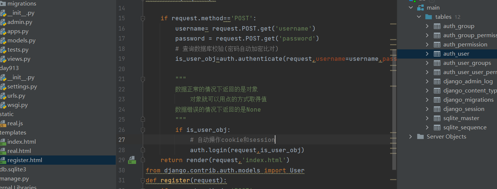Screen dimensions: 497x189
Task: Click the main schema icon
Action: coord(420,8)
